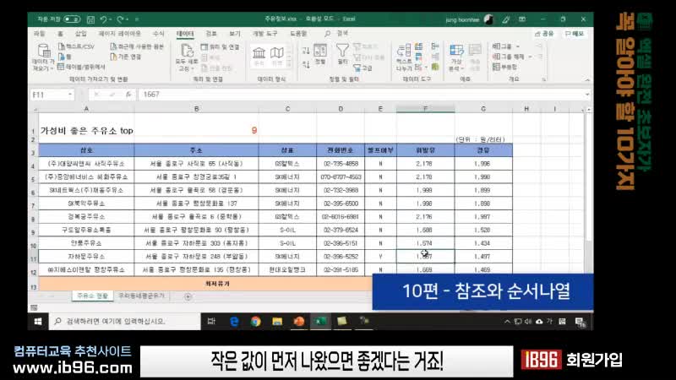676x380 pixels.
Task: Show the 쿼리 및 연결 pane
Action: point(221,46)
